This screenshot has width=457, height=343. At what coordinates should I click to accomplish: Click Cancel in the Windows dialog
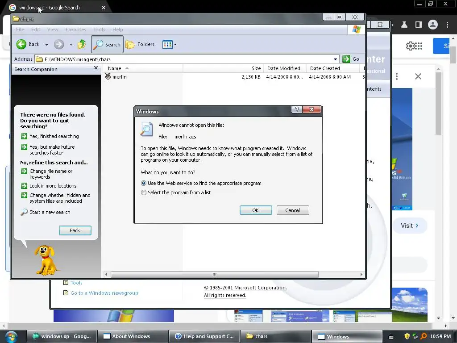click(x=293, y=210)
